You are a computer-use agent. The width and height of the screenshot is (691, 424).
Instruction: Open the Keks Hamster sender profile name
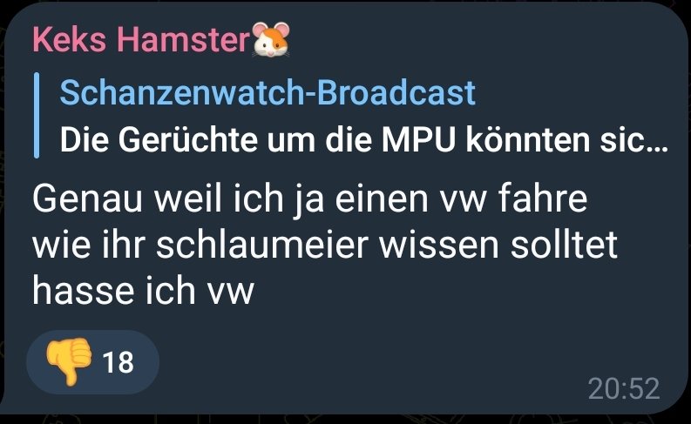coord(141,39)
